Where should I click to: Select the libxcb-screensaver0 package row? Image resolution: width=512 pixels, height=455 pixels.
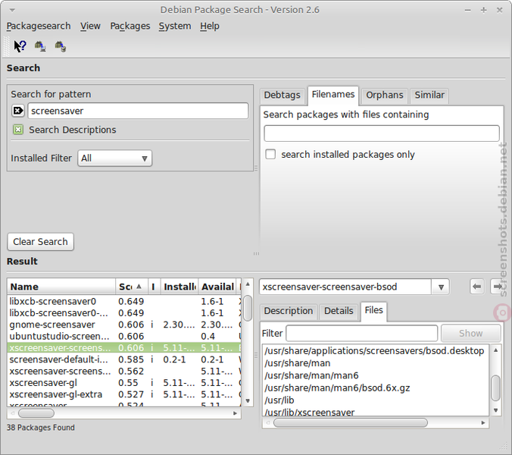tap(123, 301)
